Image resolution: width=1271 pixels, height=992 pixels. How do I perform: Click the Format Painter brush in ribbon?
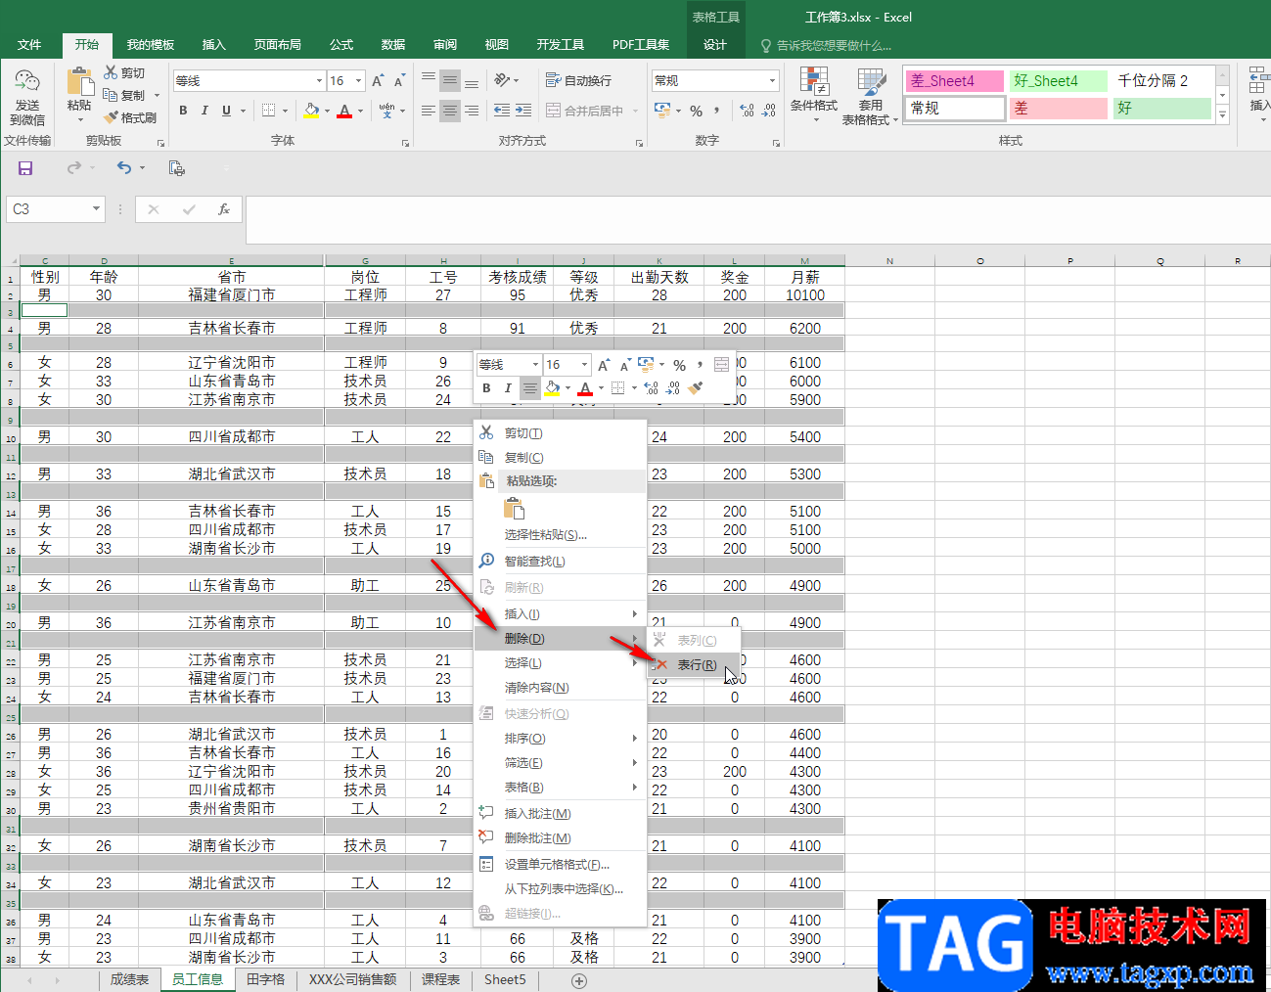(x=111, y=117)
